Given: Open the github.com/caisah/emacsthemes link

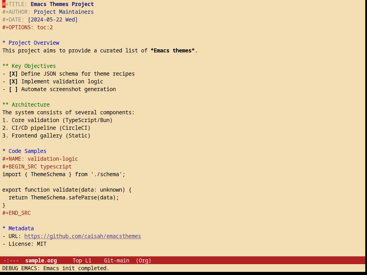Looking at the screenshot, I should point(83,236).
